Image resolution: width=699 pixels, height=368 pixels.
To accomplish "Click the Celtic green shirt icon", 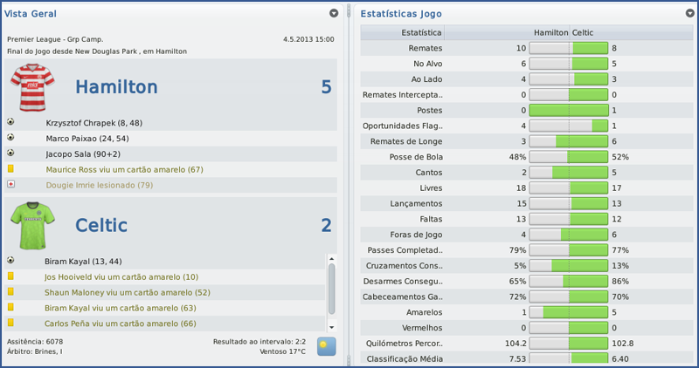I will tap(32, 224).
